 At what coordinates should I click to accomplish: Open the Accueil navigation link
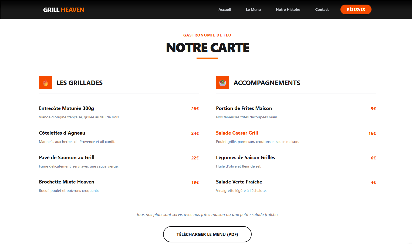click(x=224, y=9)
